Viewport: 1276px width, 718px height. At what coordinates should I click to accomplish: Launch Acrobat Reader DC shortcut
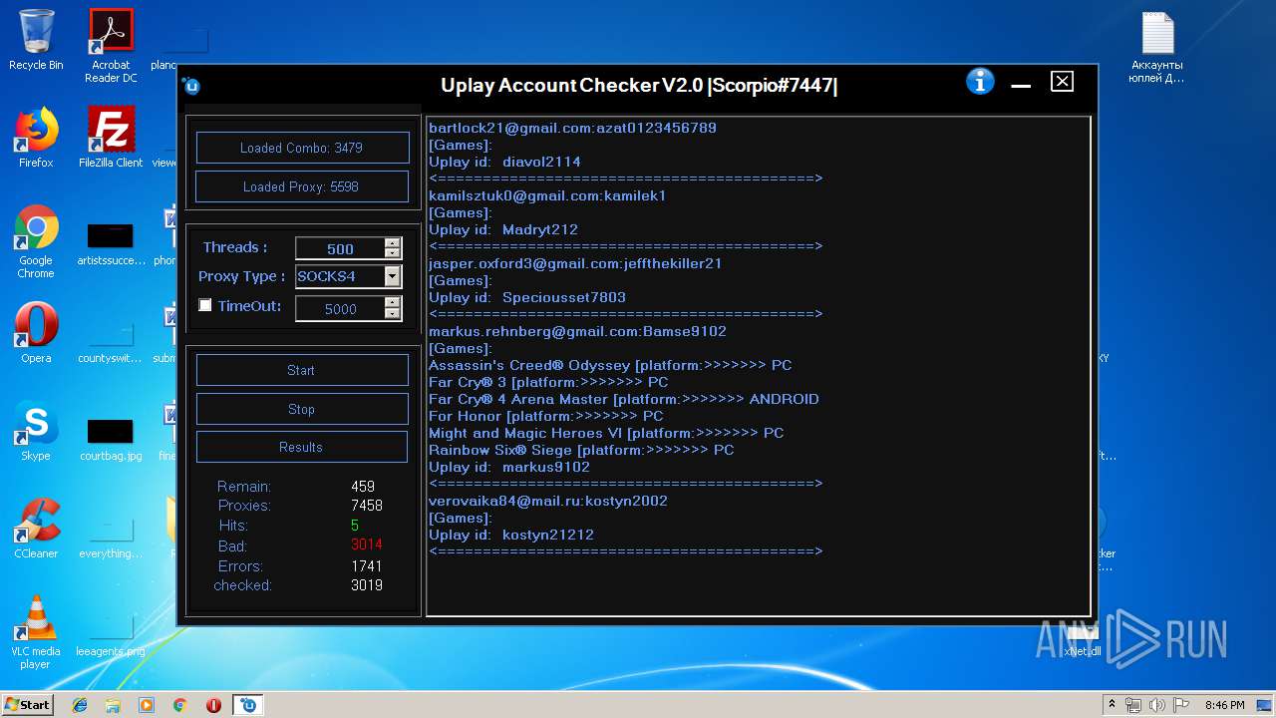[111, 46]
